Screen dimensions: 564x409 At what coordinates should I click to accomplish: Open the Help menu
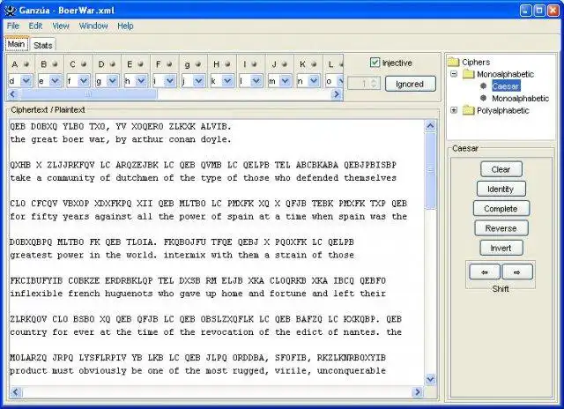(125, 26)
